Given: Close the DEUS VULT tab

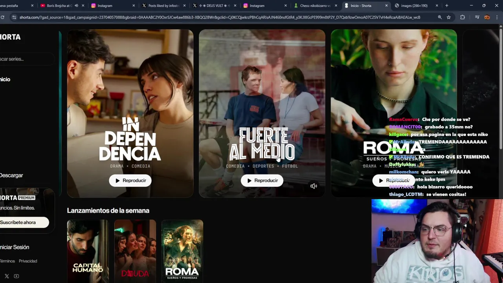Looking at the screenshot, I should click(235, 6).
